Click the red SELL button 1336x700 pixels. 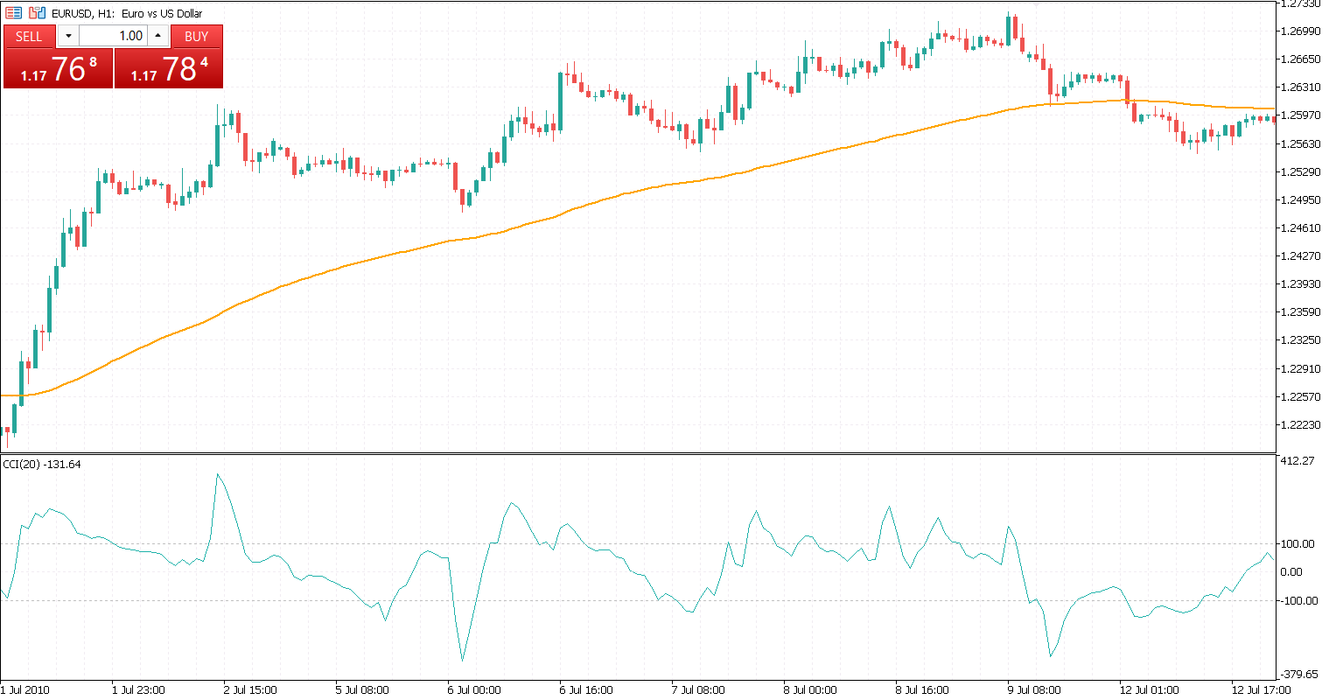coord(29,36)
